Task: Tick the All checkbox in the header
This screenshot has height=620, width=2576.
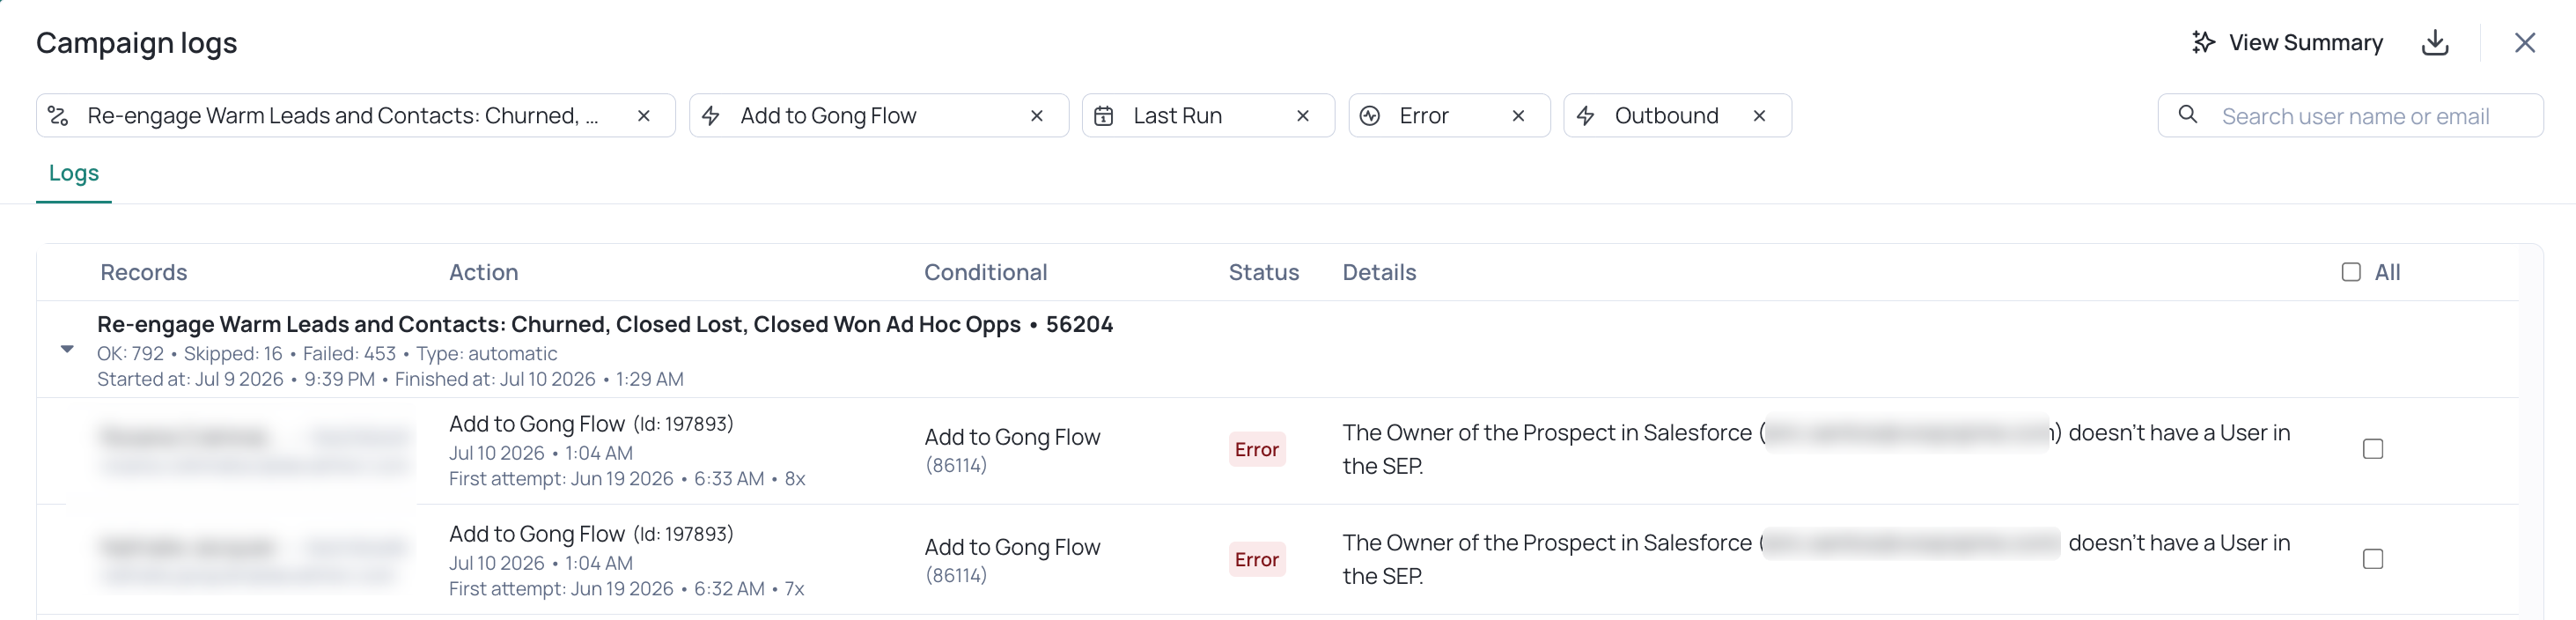Action: point(2351,272)
